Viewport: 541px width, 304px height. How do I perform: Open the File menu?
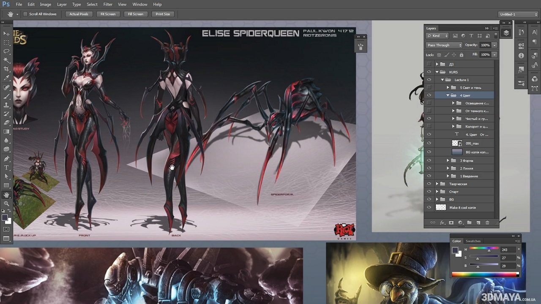19,4
